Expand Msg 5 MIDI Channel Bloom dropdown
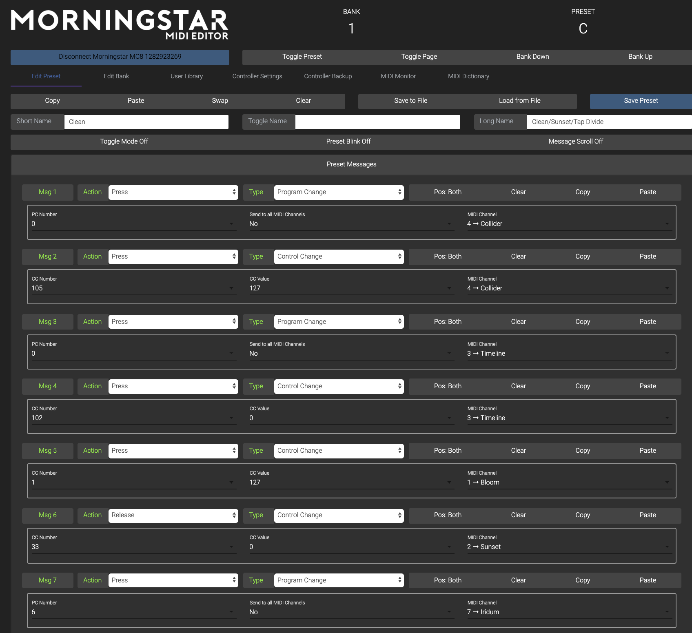This screenshot has height=633, width=692. click(569, 482)
